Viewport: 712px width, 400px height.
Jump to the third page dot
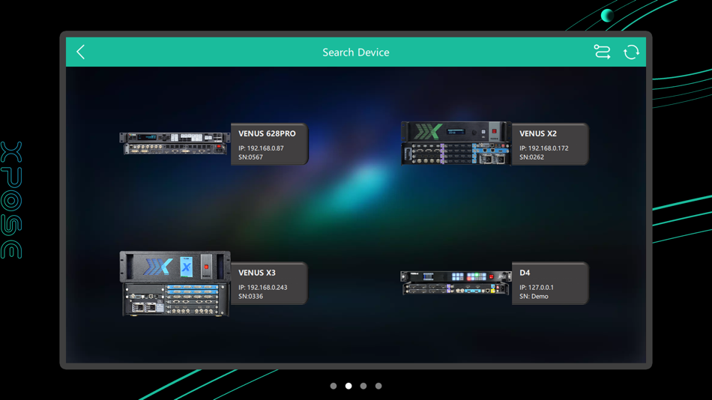363,386
